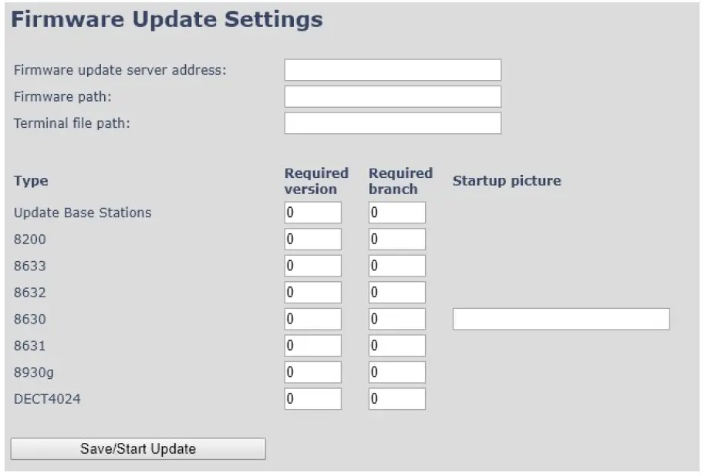
Task: Select the Required version field for 8632
Action: (x=312, y=292)
